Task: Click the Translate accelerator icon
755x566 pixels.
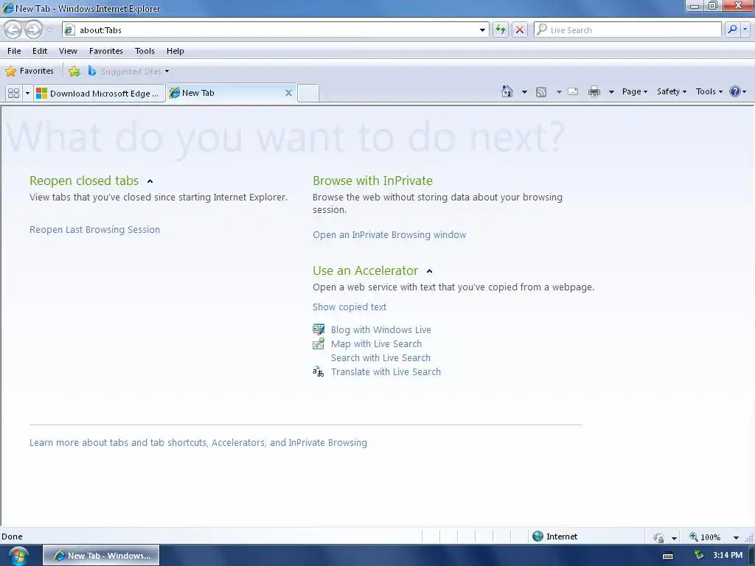Action: coord(319,371)
